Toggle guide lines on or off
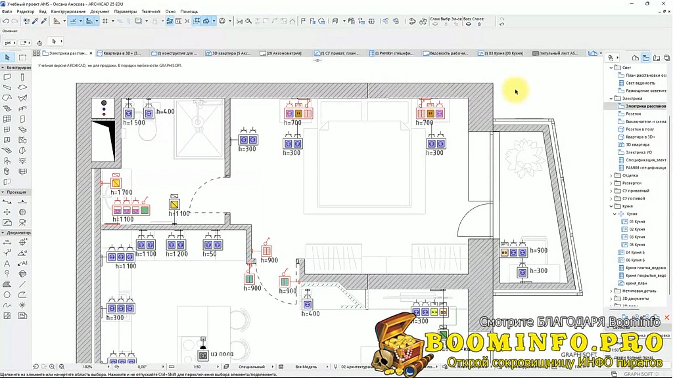The width and height of the screenshot is (673, 378). coord(73,21)
